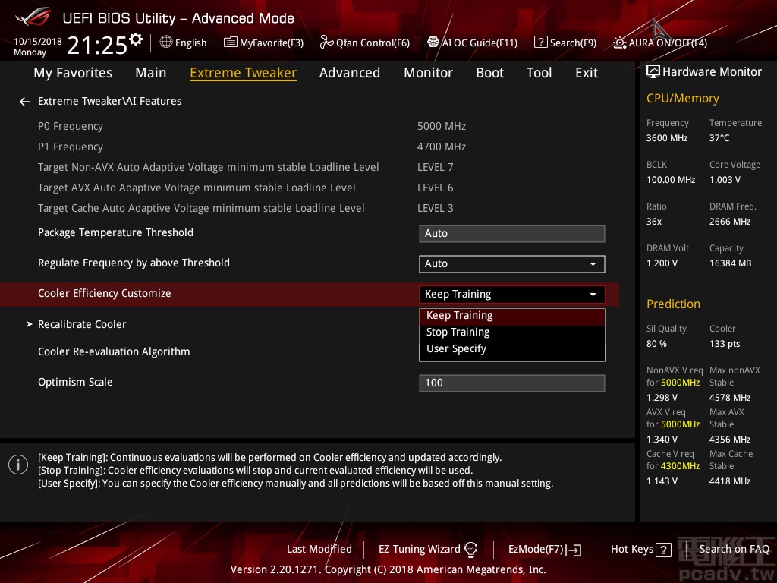Select Stop Training in the dropdown list
Screen dimensions: 777x583
[458, 332]
